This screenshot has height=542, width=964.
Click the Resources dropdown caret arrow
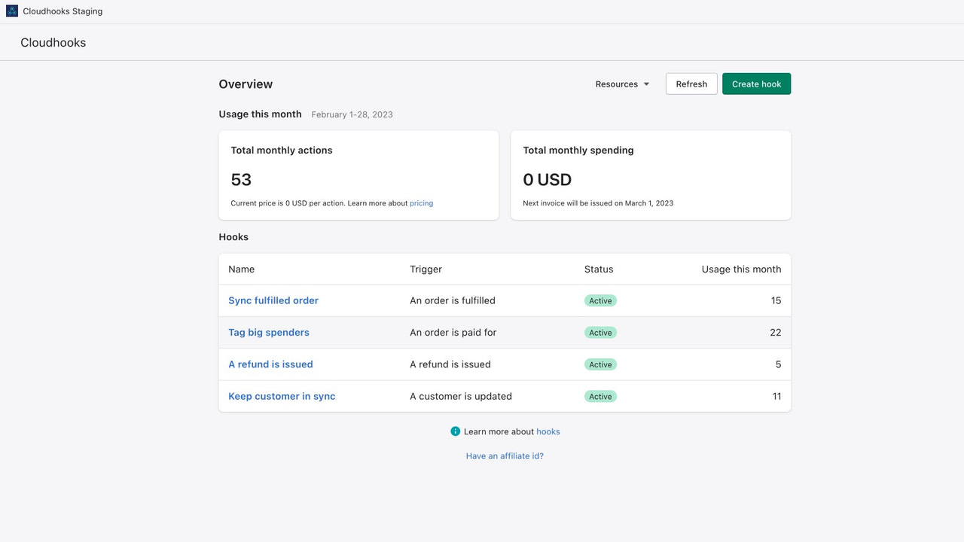coord(645,84)
